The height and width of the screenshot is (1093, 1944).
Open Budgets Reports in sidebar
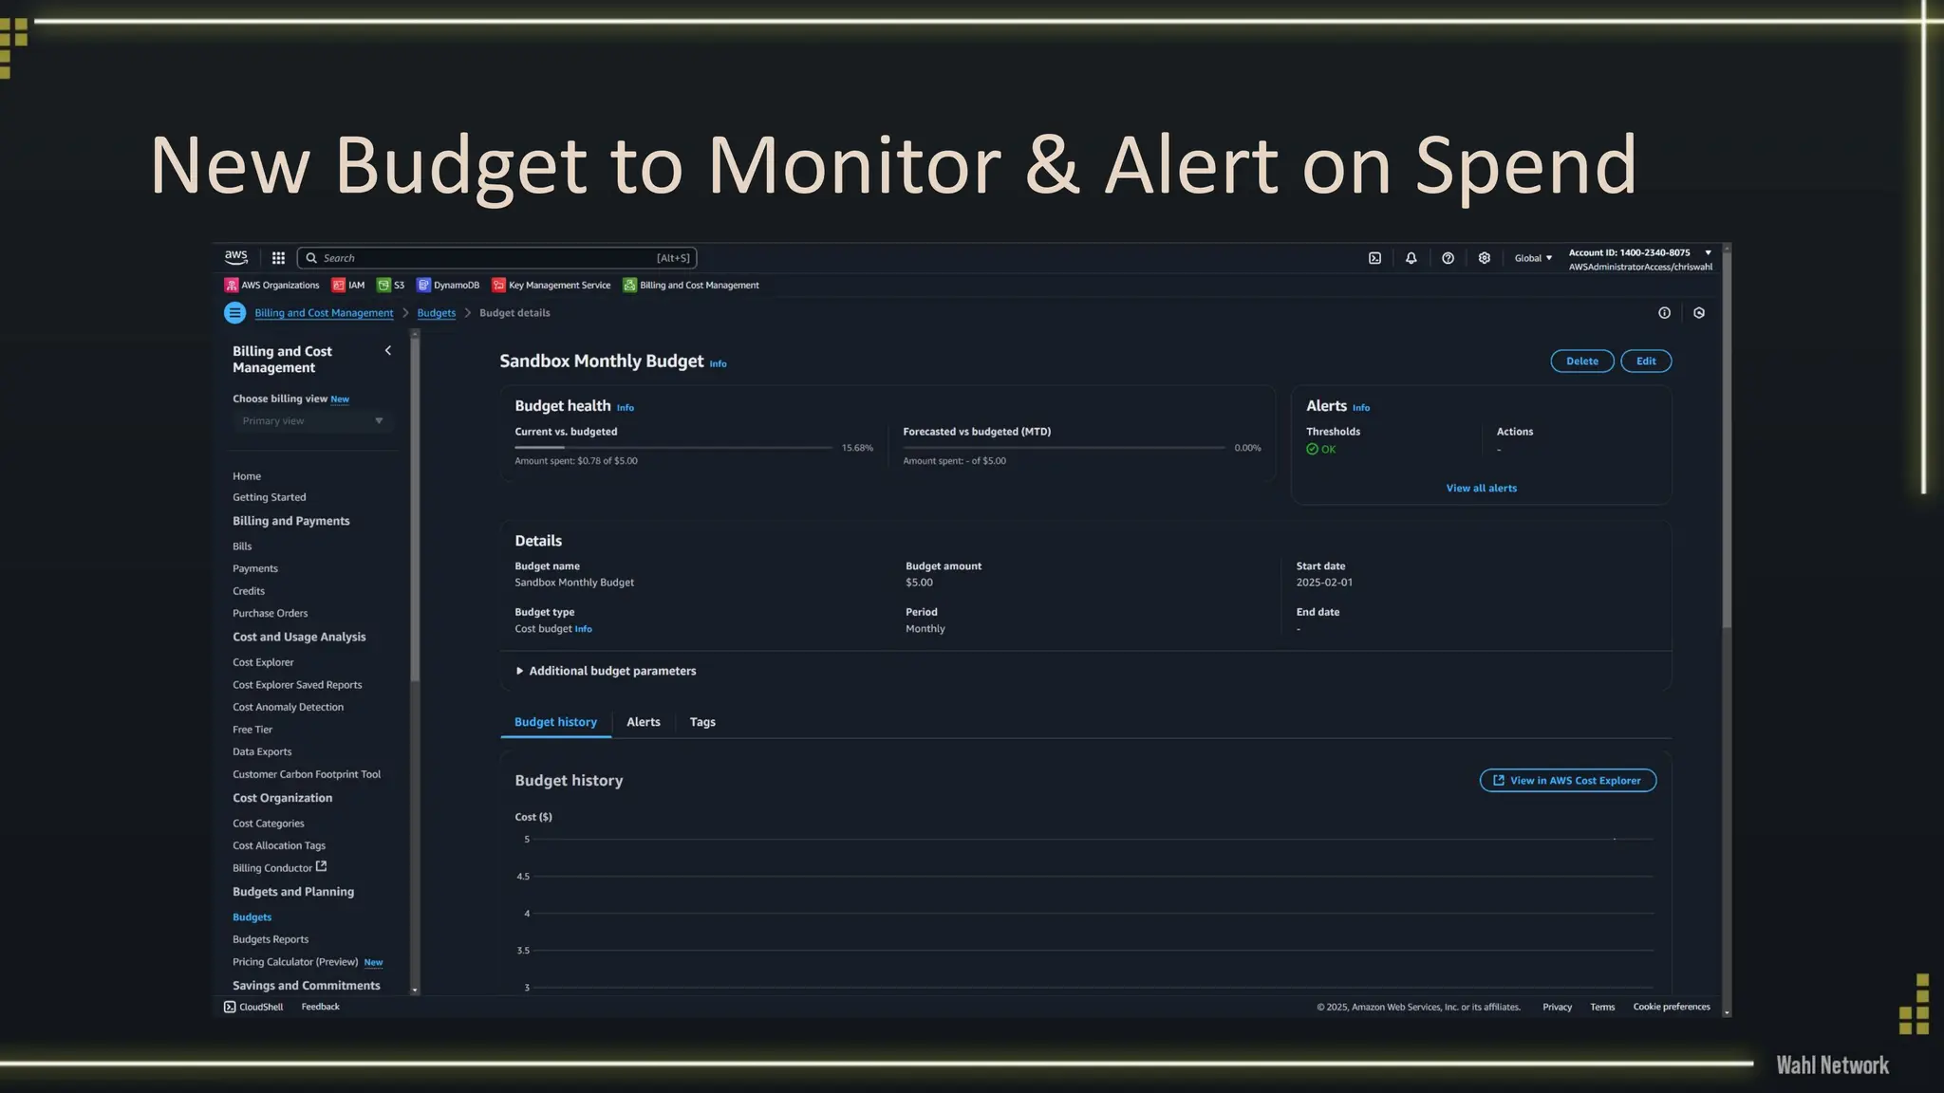271,939
